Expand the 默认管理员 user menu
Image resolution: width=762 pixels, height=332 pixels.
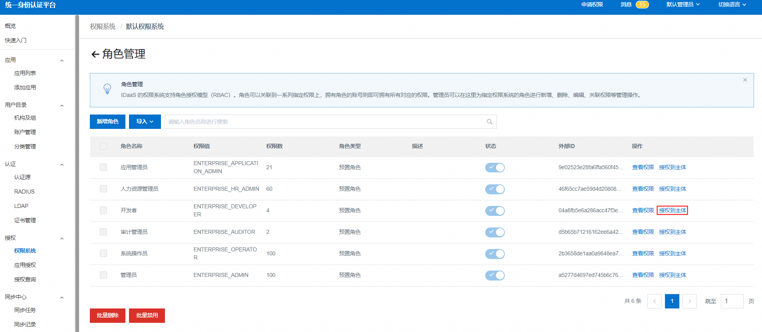(683, 4)
